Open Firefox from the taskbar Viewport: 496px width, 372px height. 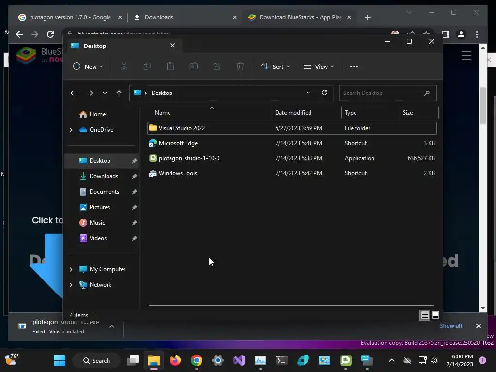175,360
